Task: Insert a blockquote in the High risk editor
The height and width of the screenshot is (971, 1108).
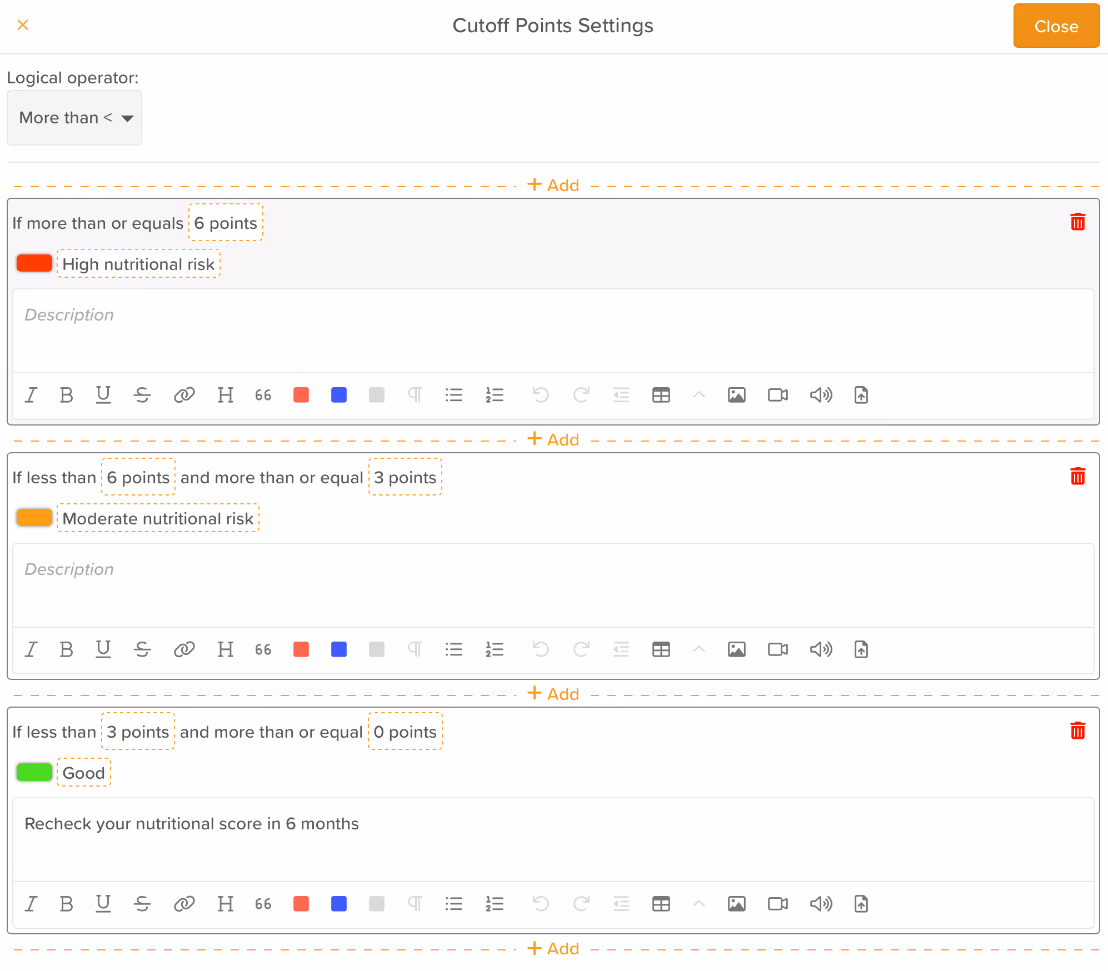Action: 263,395
